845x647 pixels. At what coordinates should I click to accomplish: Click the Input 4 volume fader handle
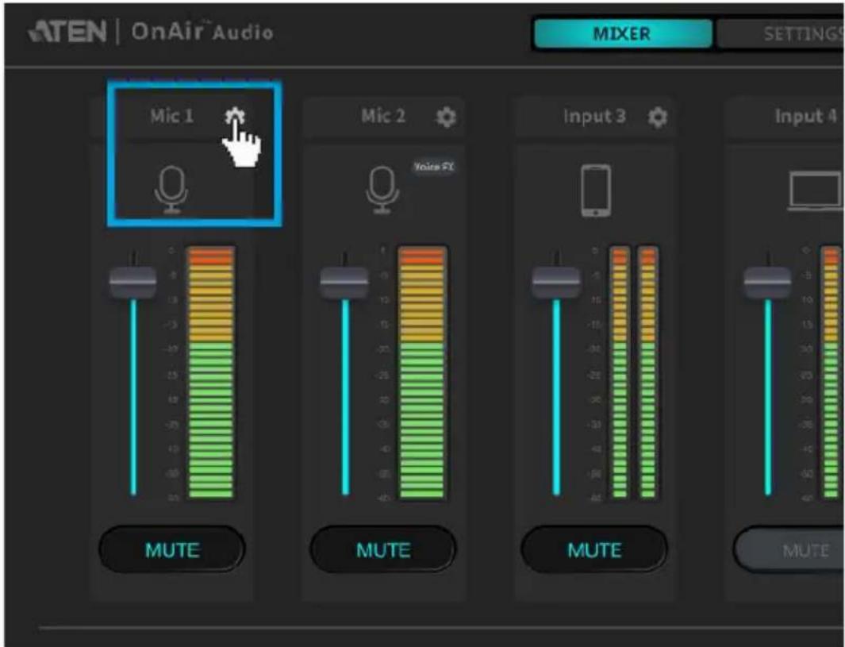click(767, 282)
